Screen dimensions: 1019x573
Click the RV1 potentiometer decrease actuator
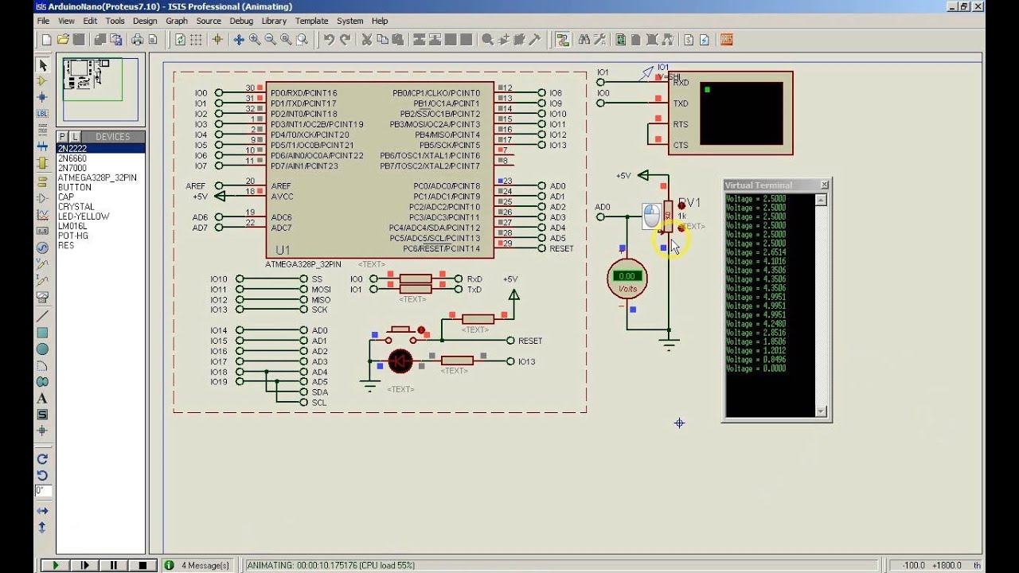(681, 228)
